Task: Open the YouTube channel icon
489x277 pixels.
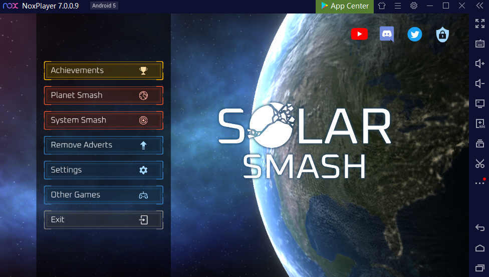Action: pyautogui.click(x=359, y=34)
